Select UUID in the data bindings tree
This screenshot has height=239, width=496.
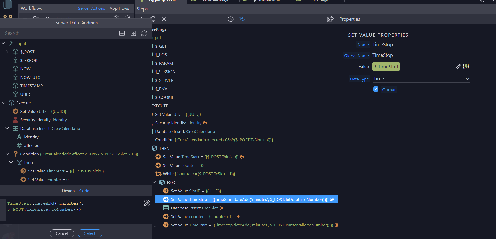coord(25,94)
